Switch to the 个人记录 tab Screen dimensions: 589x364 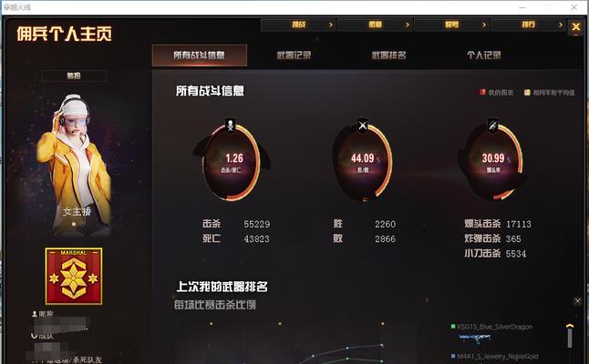point(484,56)
